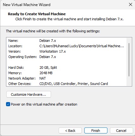The height and width of the screenshot is (136, 135).
Task: Click the scrollbar track below the thumb
Action: coord(129,81)
